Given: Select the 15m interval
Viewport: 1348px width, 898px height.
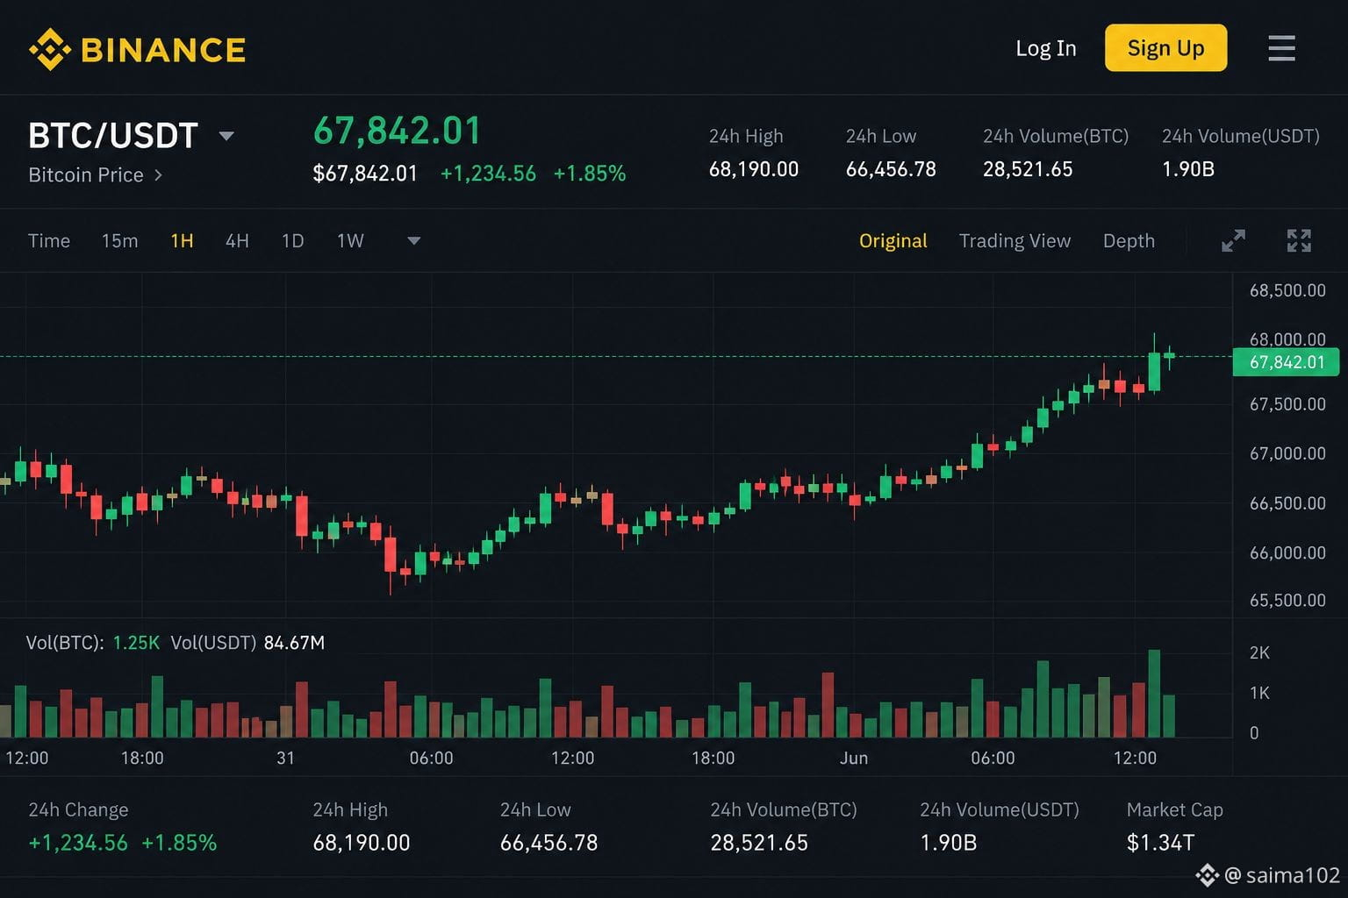Looking at the screenshot, I should [119, 241].
